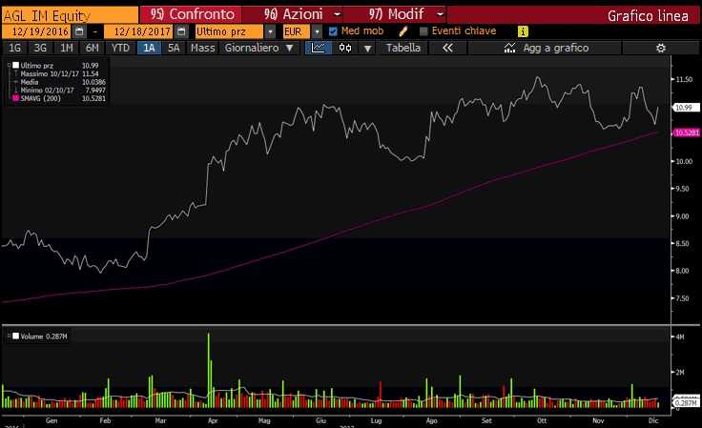Open the EUR currency dropdown arrow
The height and width of the screenshot is (428, 702).
(x=317, y=31)
